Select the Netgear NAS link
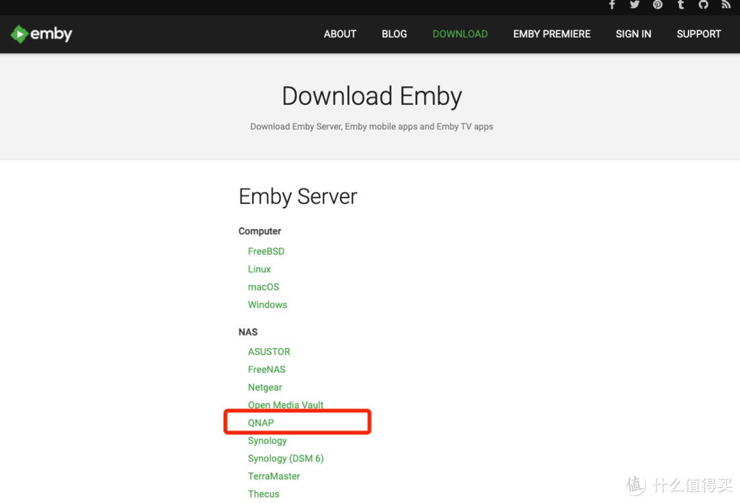740x503 pixels. [264, 387]
